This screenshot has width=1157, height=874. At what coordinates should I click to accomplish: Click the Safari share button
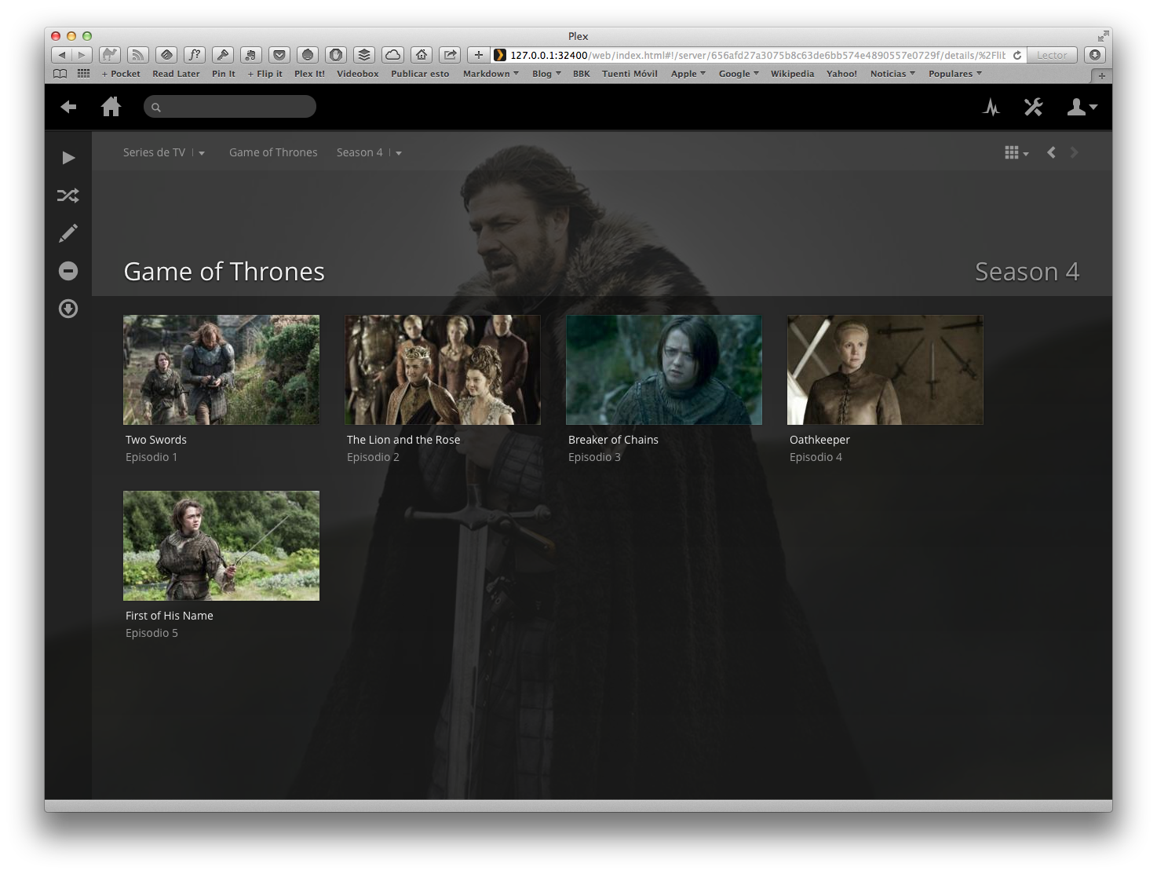click(x=450, y=55)
